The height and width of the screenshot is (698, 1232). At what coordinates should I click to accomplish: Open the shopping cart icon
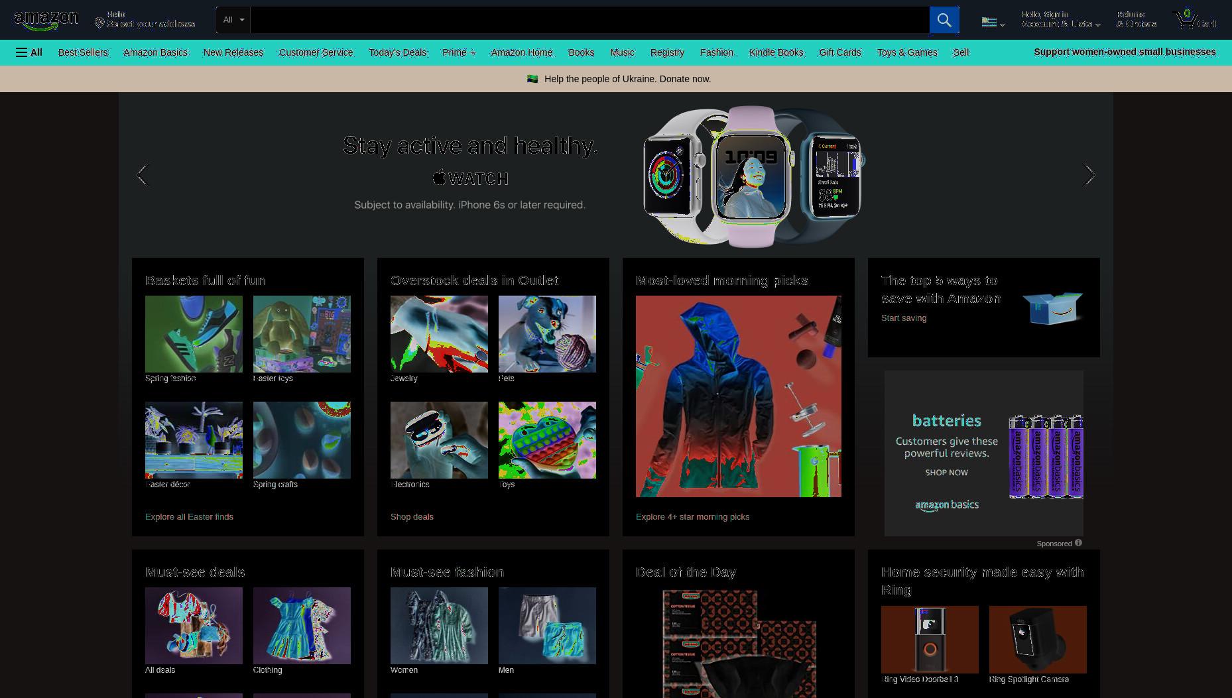(x=1186, y=19)
